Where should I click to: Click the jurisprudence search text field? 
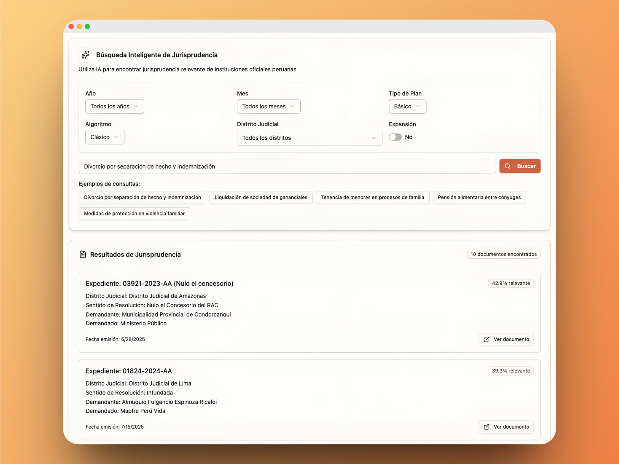point(287,166)
